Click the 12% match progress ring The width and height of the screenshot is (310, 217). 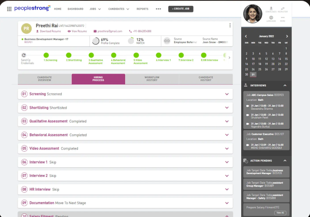(131, 41)
